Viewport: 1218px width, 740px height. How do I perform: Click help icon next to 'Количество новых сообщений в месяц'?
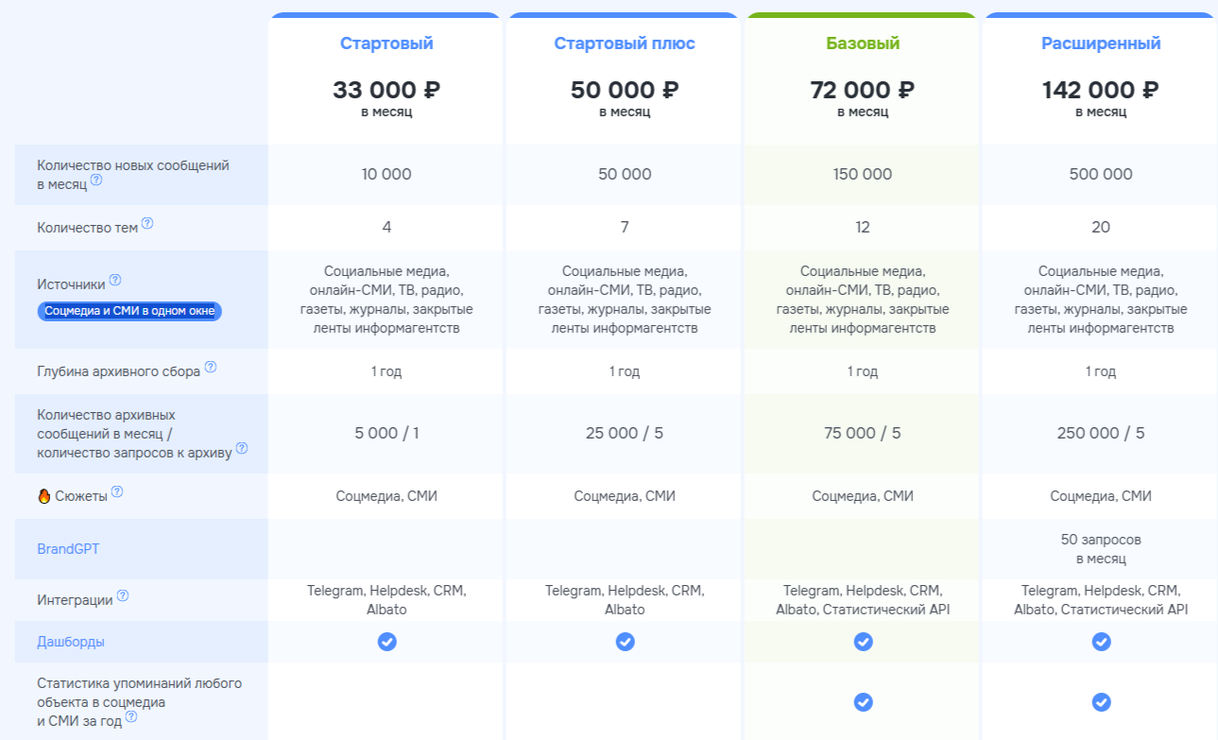(96, 181)
